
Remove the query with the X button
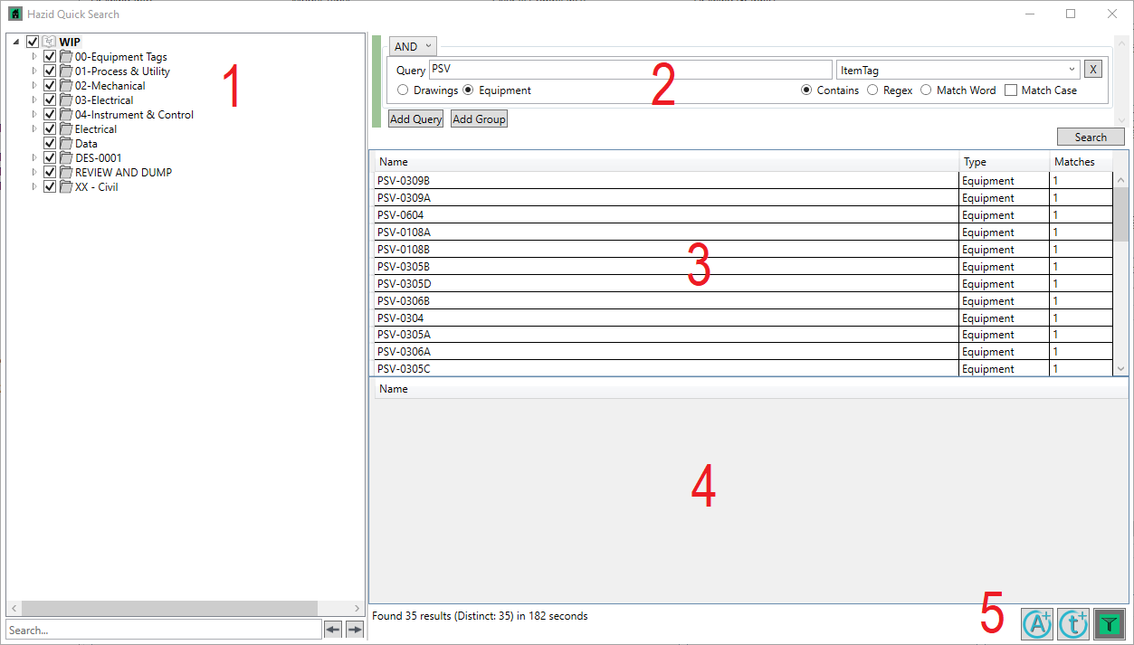pos(1092,70)
